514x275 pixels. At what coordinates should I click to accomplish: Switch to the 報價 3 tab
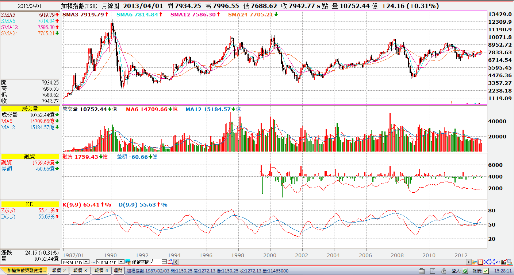(80, 271)
